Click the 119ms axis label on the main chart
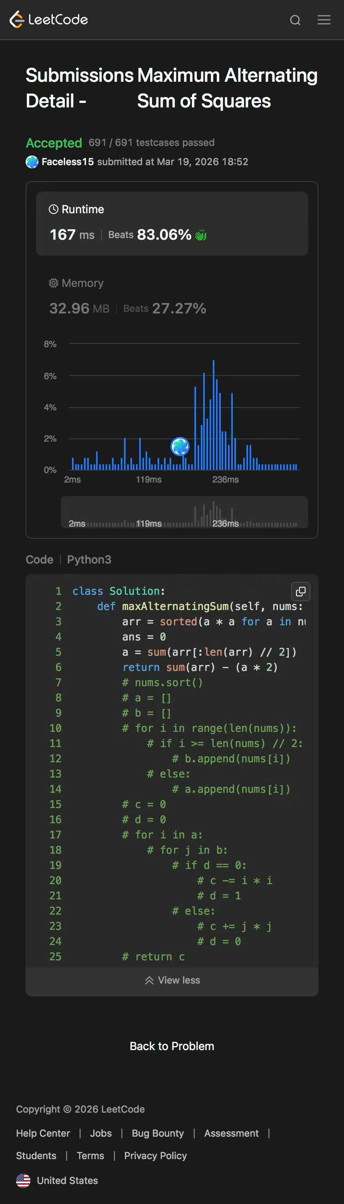This screenshot has width=344, height=1204. [149, 479]
